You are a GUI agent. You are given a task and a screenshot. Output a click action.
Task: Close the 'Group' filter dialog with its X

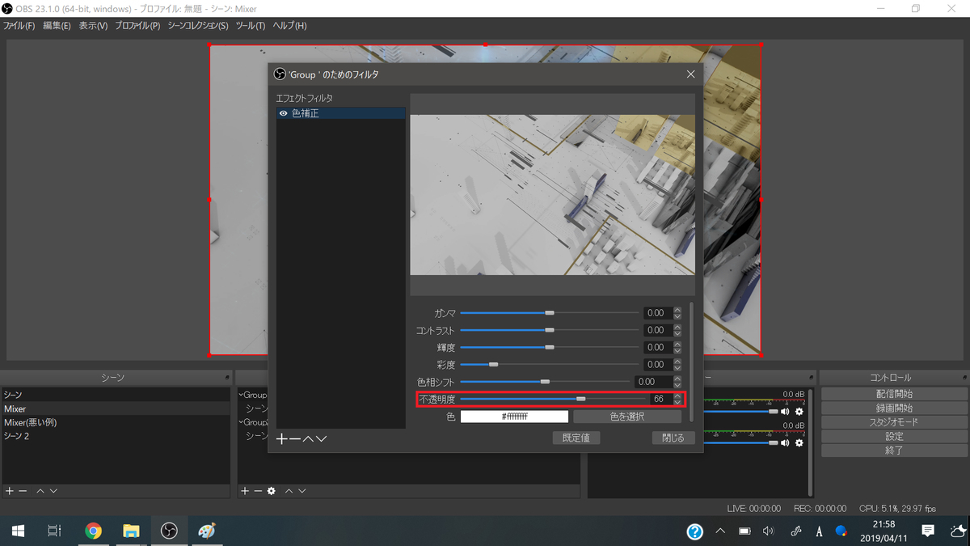pos(690,74)
